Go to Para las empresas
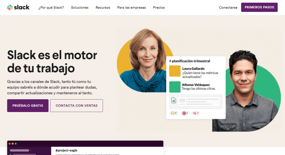The image size is (285, 155). coord(131,7)
